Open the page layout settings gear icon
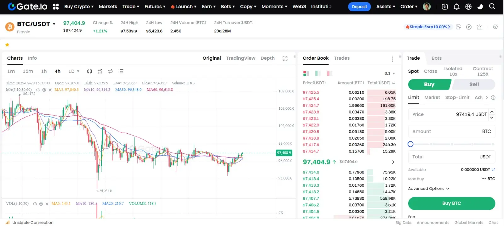Viewport: 504px width, 226px height. pyautogui.click(x=495, y=27)
